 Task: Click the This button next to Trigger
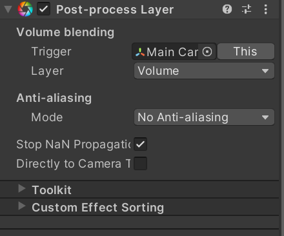(246, 52)
